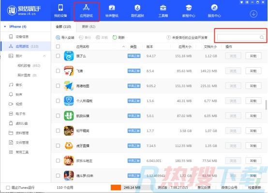This screenshot has height=193, width=268.
Task: Click the 爱思助手 logo
Action: click(24, 10)
